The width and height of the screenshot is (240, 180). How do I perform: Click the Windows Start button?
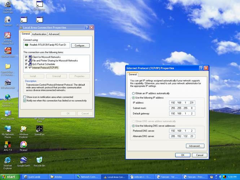(x=10, y=177)
